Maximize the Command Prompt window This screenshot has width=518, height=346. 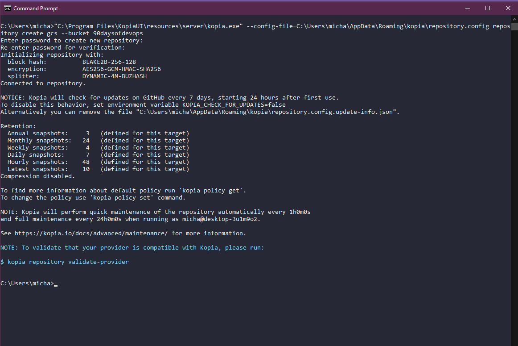pos(488,8)
